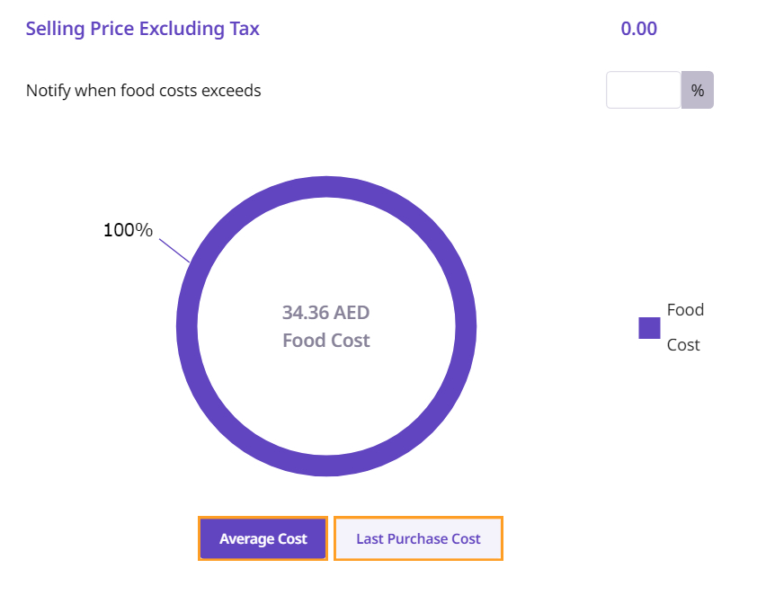
Task: Select the Average Cost view
Action: [x=263, y=539]
